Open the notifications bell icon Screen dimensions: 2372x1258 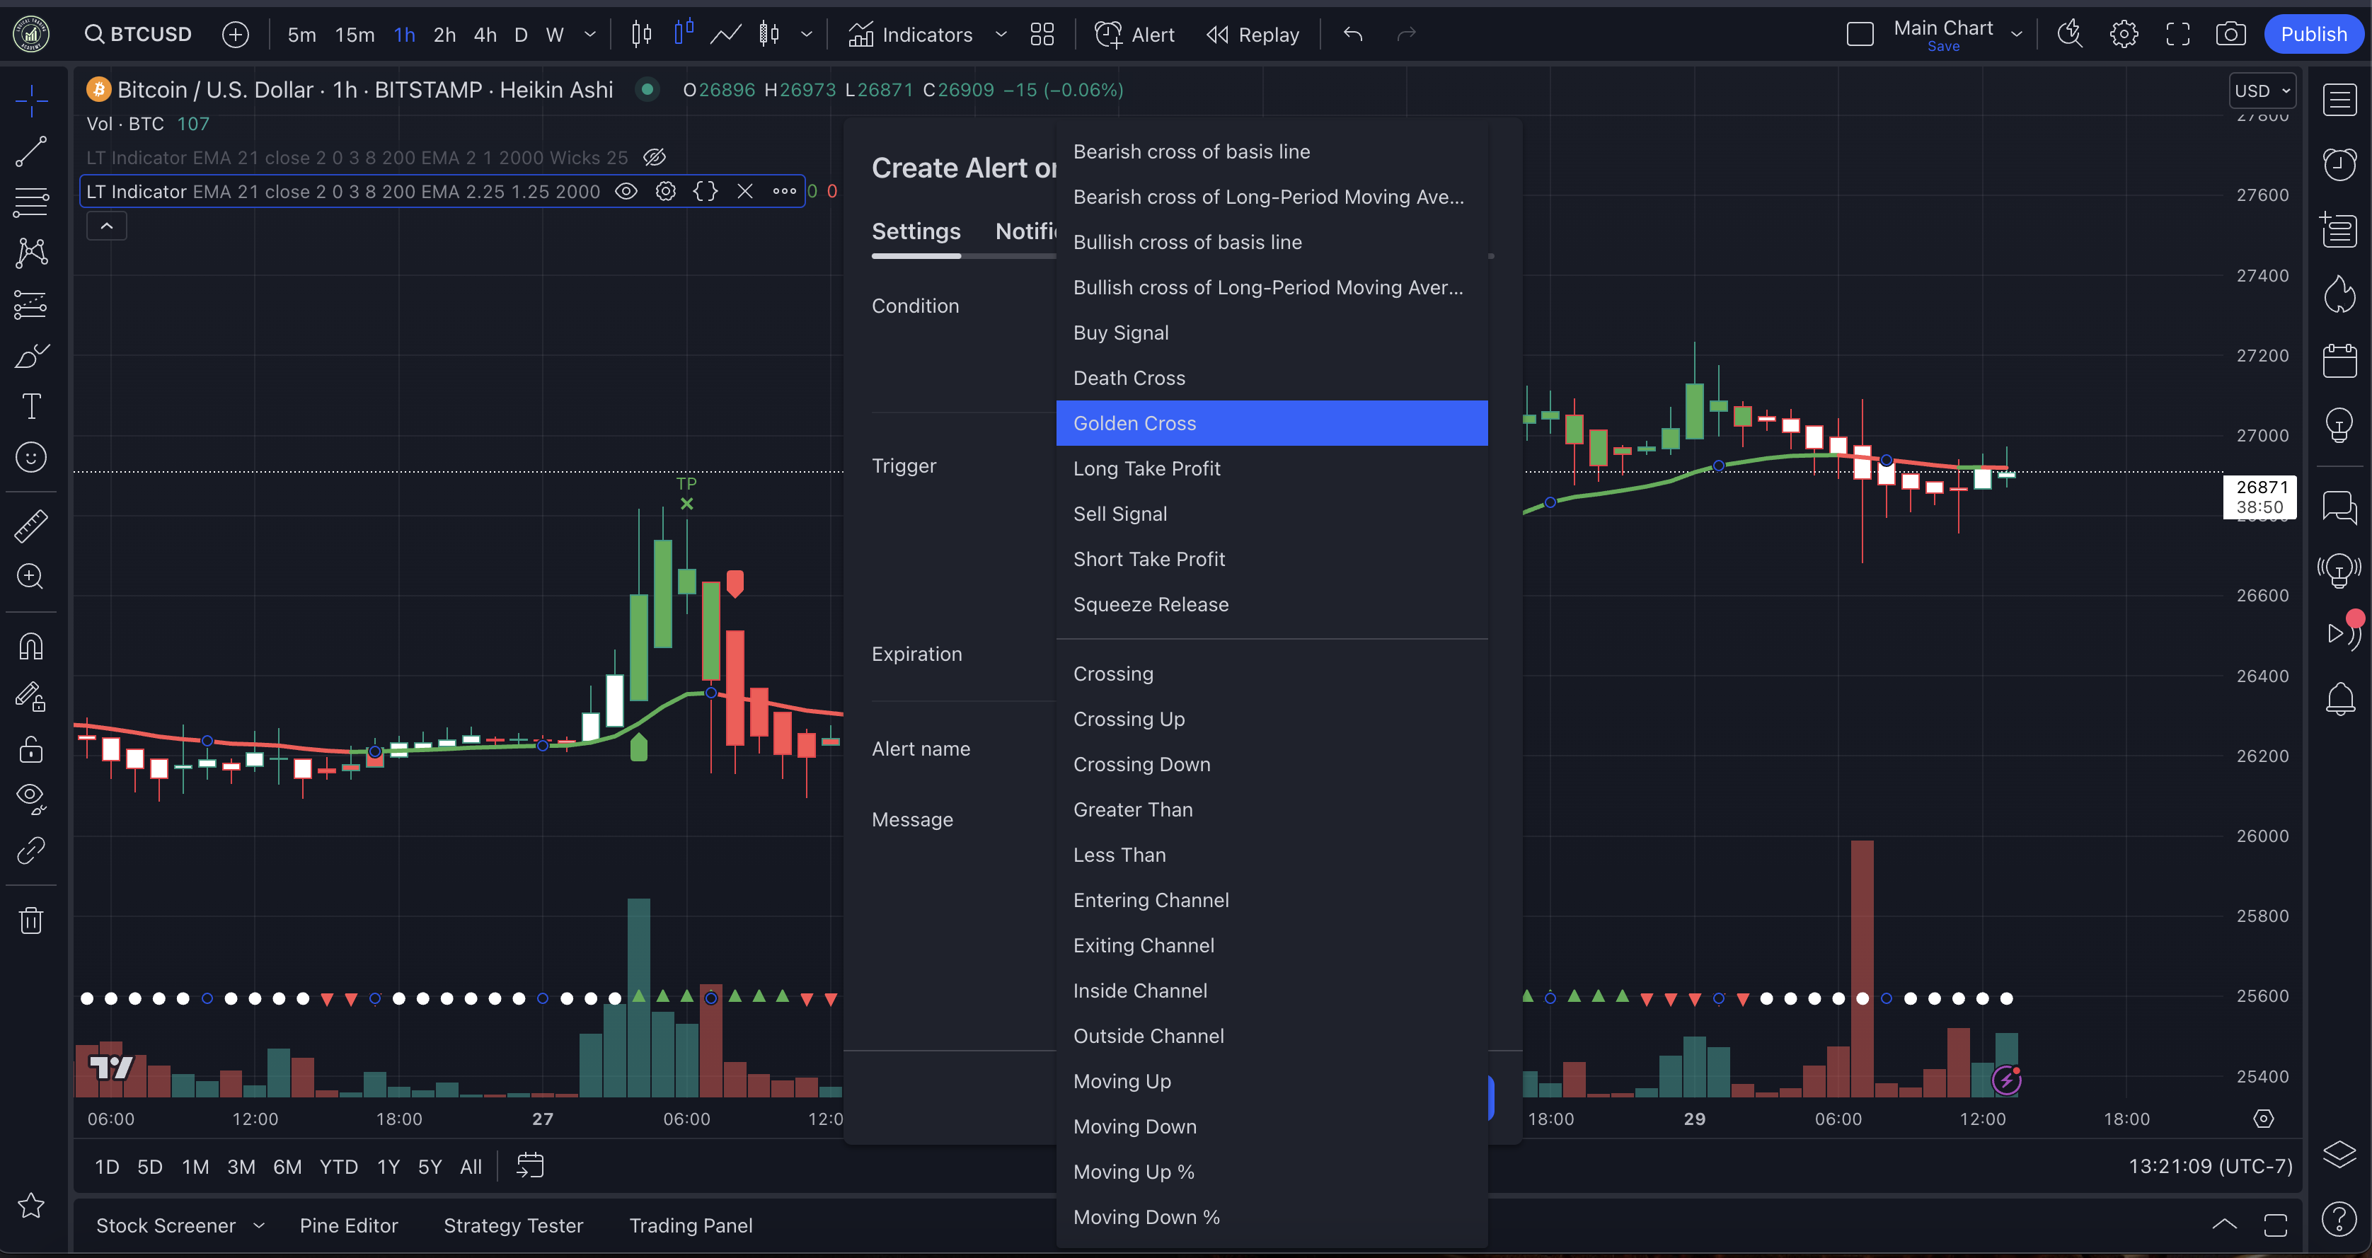click(x=2339, y=699)
